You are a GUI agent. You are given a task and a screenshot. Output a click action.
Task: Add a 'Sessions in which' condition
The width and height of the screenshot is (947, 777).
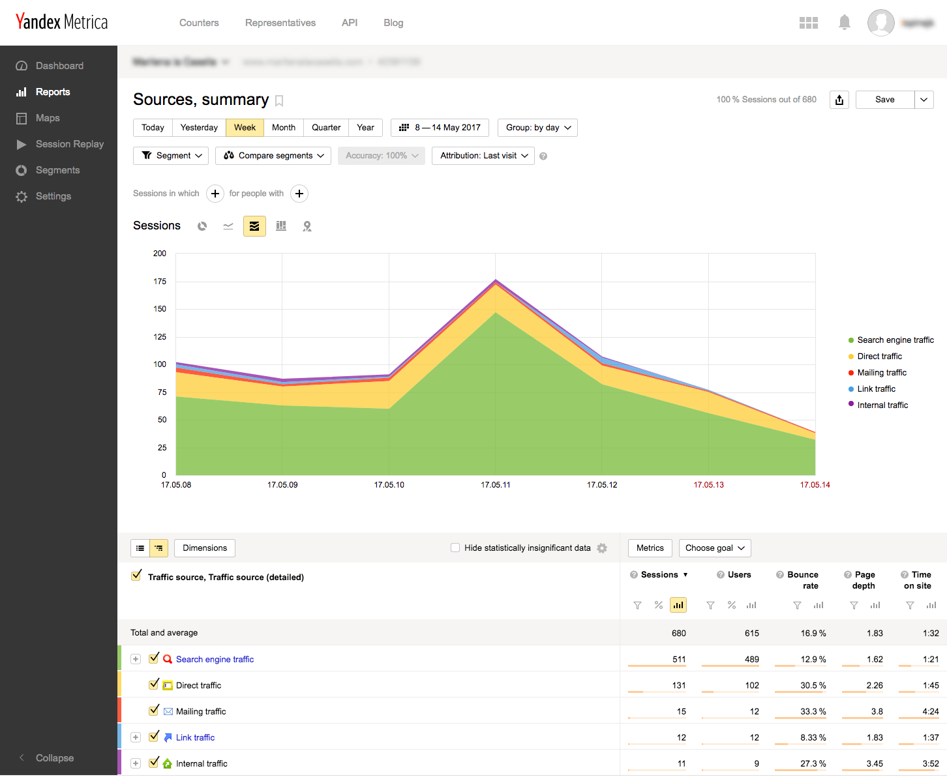pos(215,194)
